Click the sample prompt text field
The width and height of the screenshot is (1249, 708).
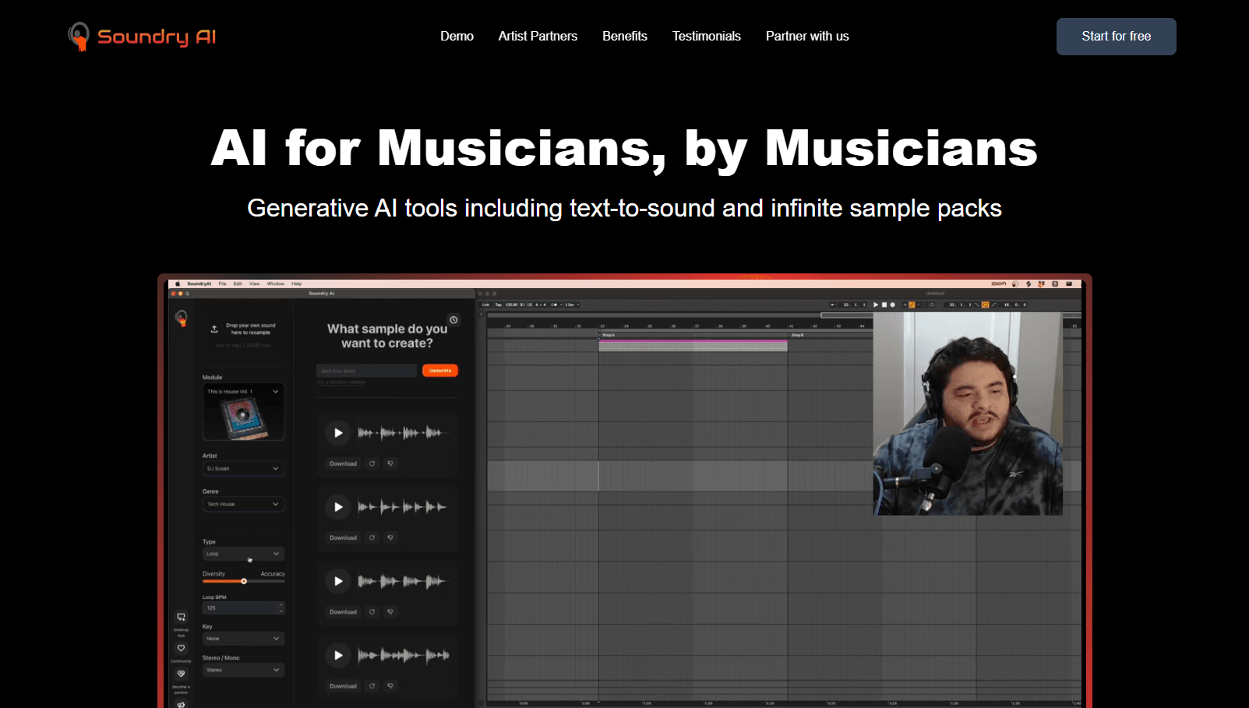click(x=366, y=371)
